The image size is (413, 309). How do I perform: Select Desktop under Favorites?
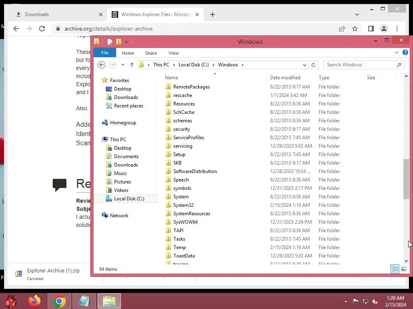click(x=123, y=89)
